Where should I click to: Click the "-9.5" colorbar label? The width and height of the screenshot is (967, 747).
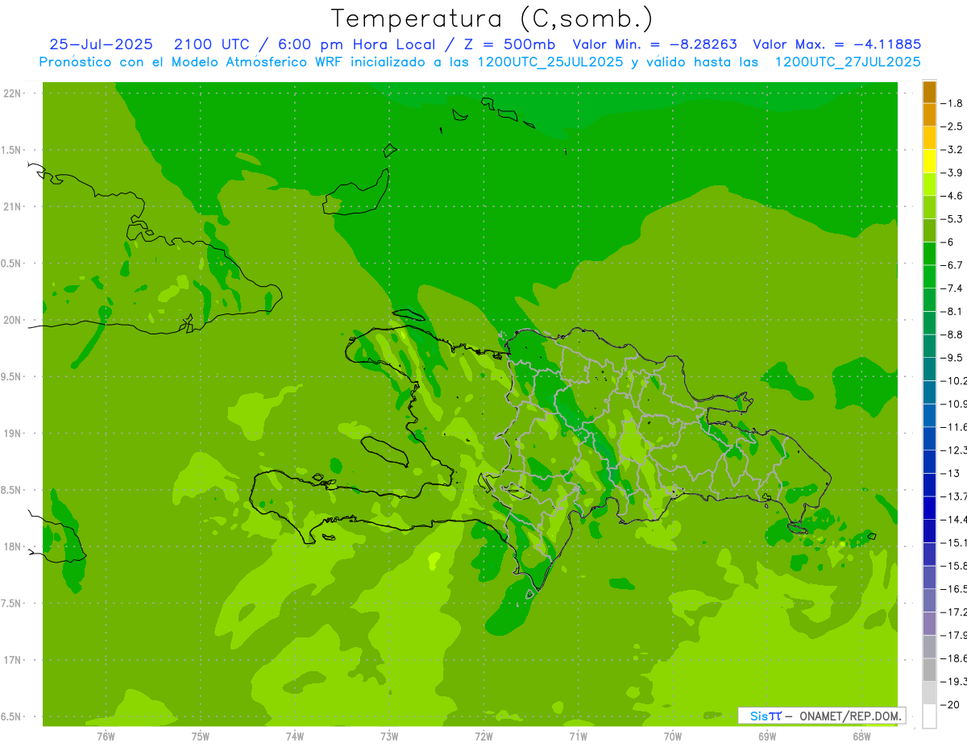pyautogui.click(x=953, y=357)
